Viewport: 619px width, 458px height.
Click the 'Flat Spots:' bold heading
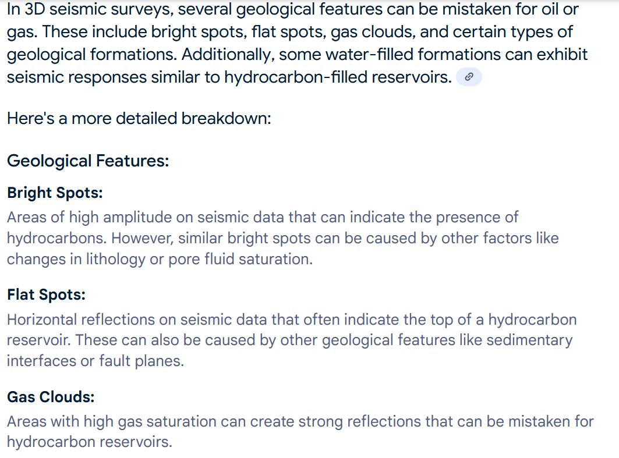[46, 294]
